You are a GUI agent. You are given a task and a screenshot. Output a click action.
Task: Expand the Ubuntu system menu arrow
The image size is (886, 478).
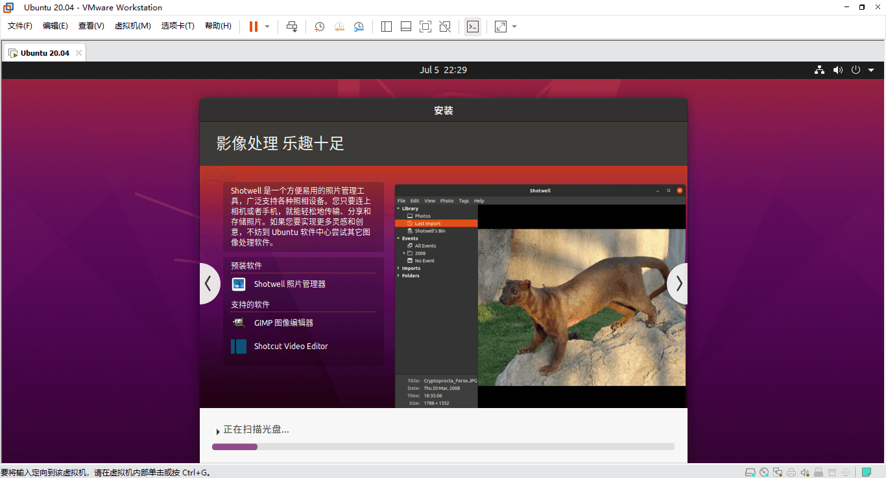[871, 70]
